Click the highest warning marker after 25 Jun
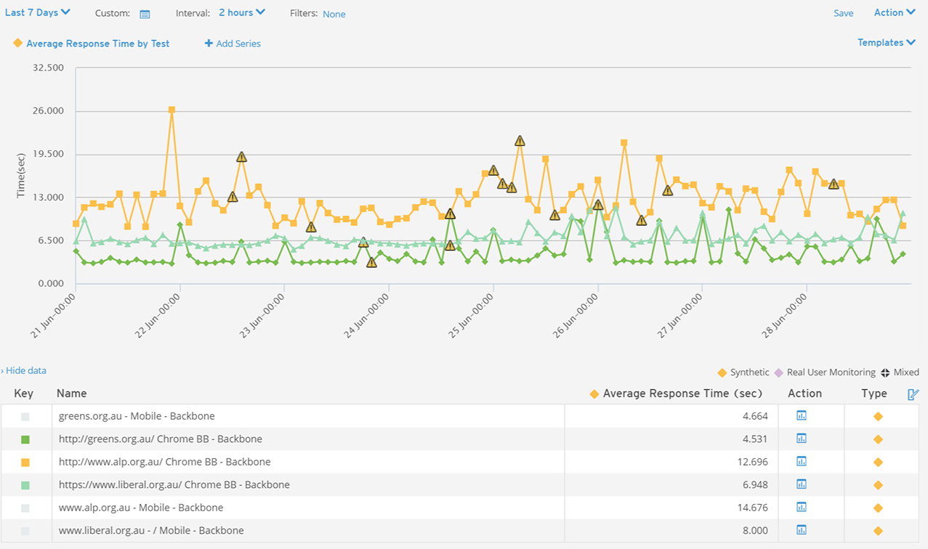 pyautogui.click(x=520, y=141)
